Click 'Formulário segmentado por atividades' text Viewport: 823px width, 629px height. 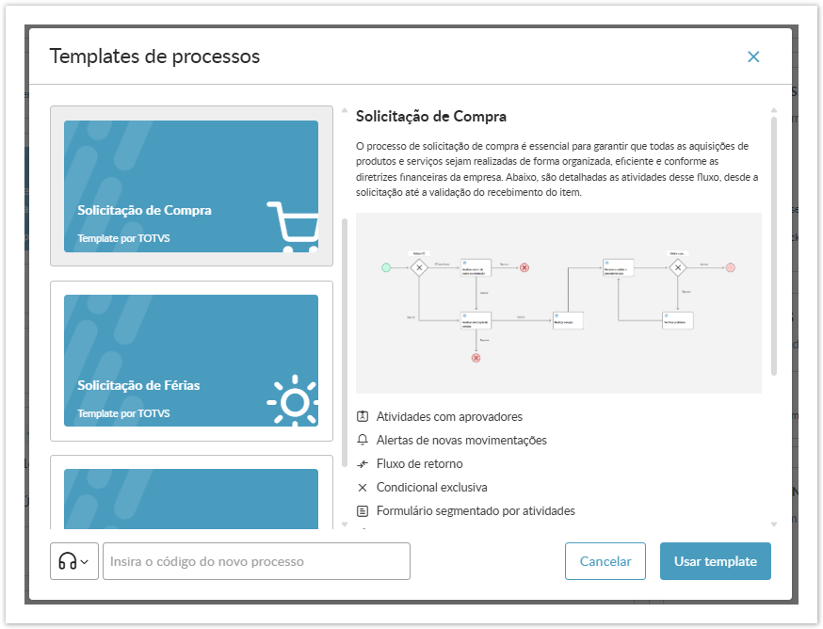pos(476,511)
